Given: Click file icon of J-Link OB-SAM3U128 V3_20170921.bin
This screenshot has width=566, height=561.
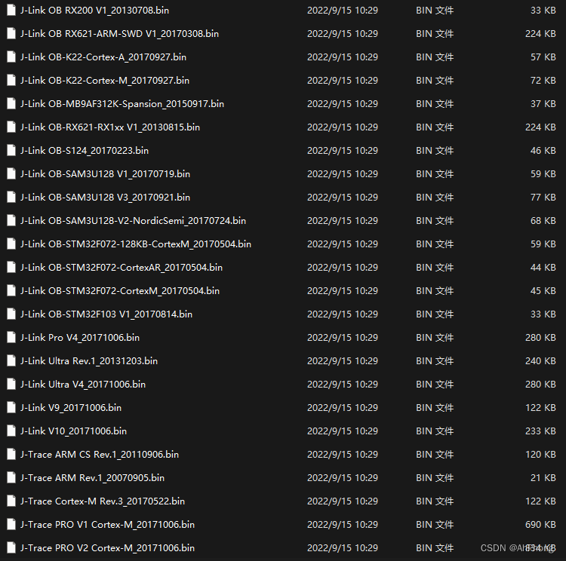Looking at the screenshot, I should (x=11, y=198).
